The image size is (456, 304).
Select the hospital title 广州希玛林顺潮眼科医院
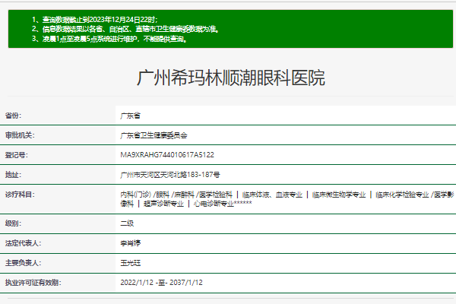231,78
